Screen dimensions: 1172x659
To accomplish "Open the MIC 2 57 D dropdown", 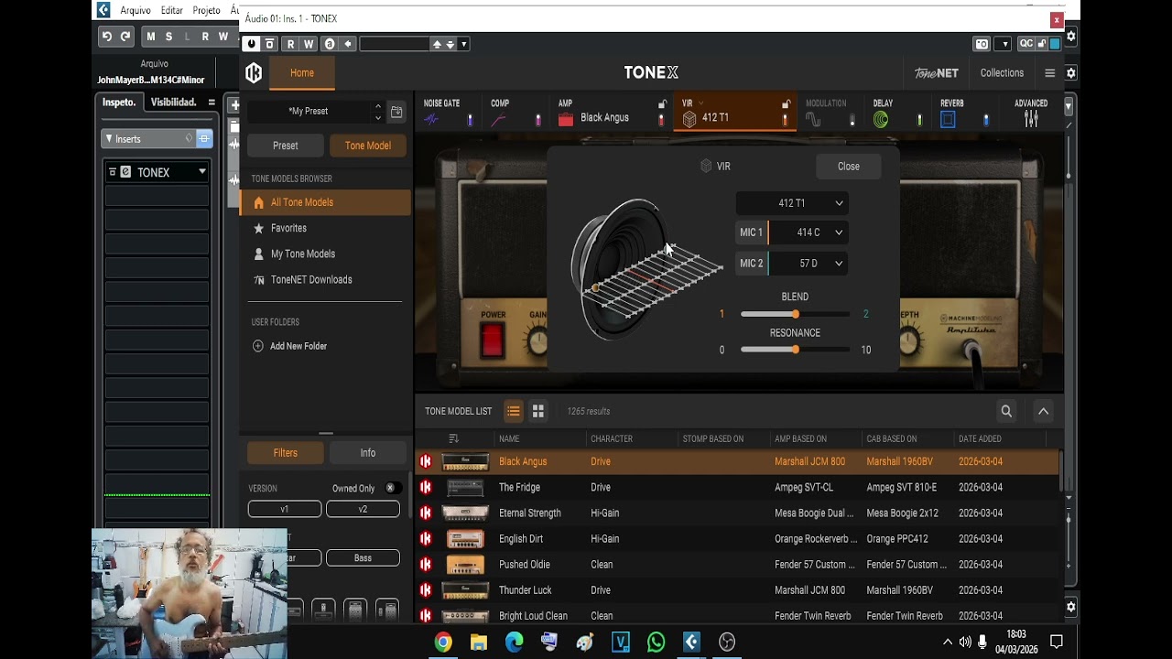I will (808, 264).
